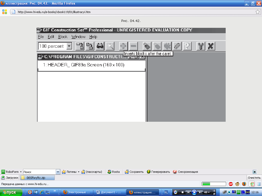Click the RL language indicator

[166, 192]
